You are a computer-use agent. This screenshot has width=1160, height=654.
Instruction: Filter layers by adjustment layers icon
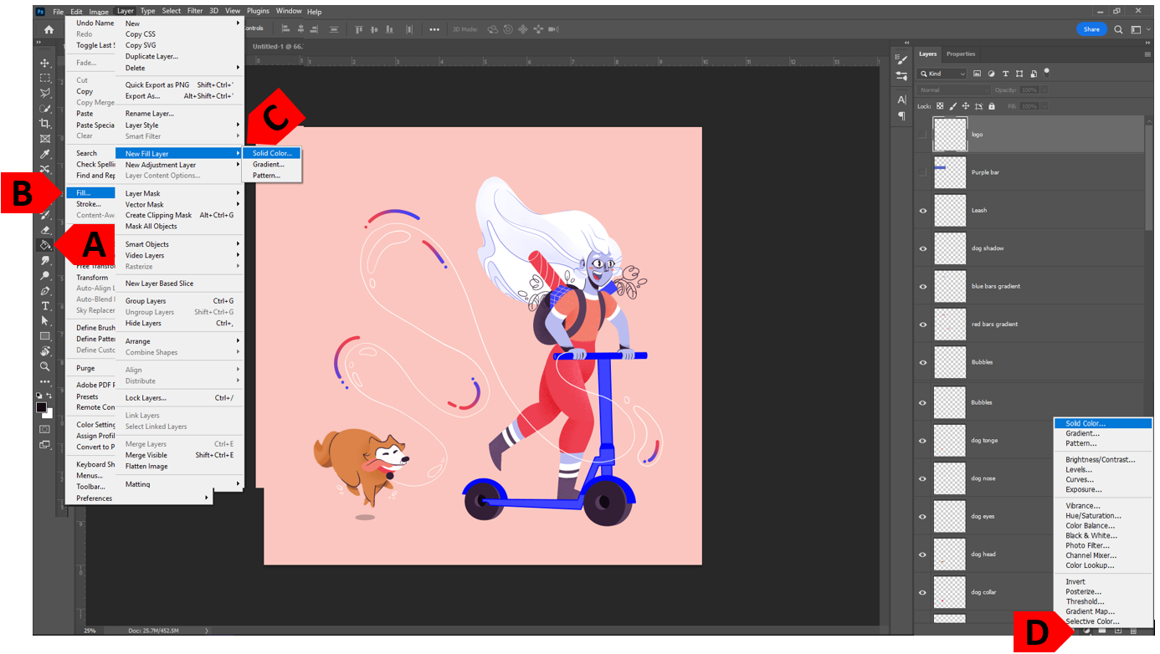coord(992,74)
